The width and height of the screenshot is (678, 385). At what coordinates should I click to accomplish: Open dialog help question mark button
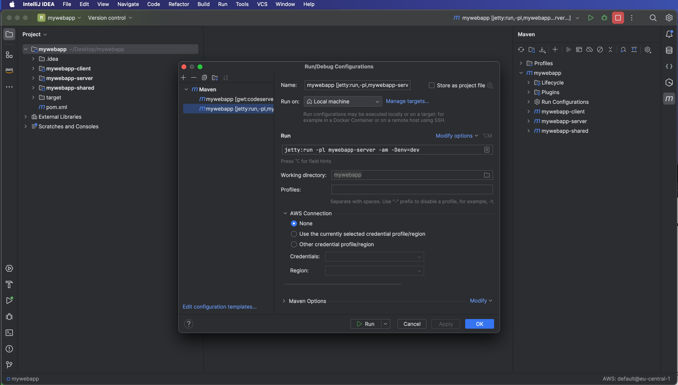189,324
